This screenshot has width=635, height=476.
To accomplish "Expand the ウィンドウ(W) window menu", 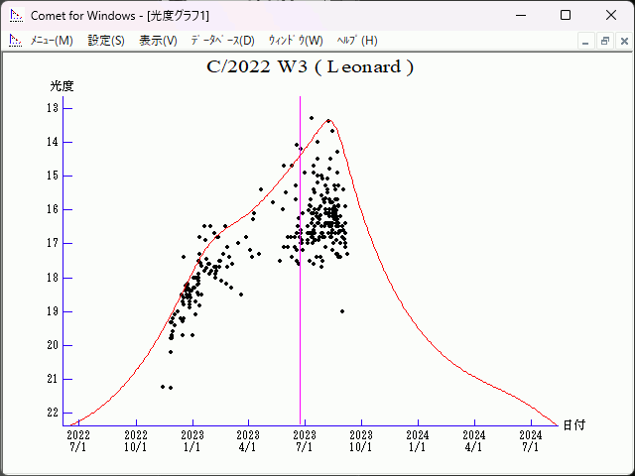I will pyautogui.click(x=296, y=41).
